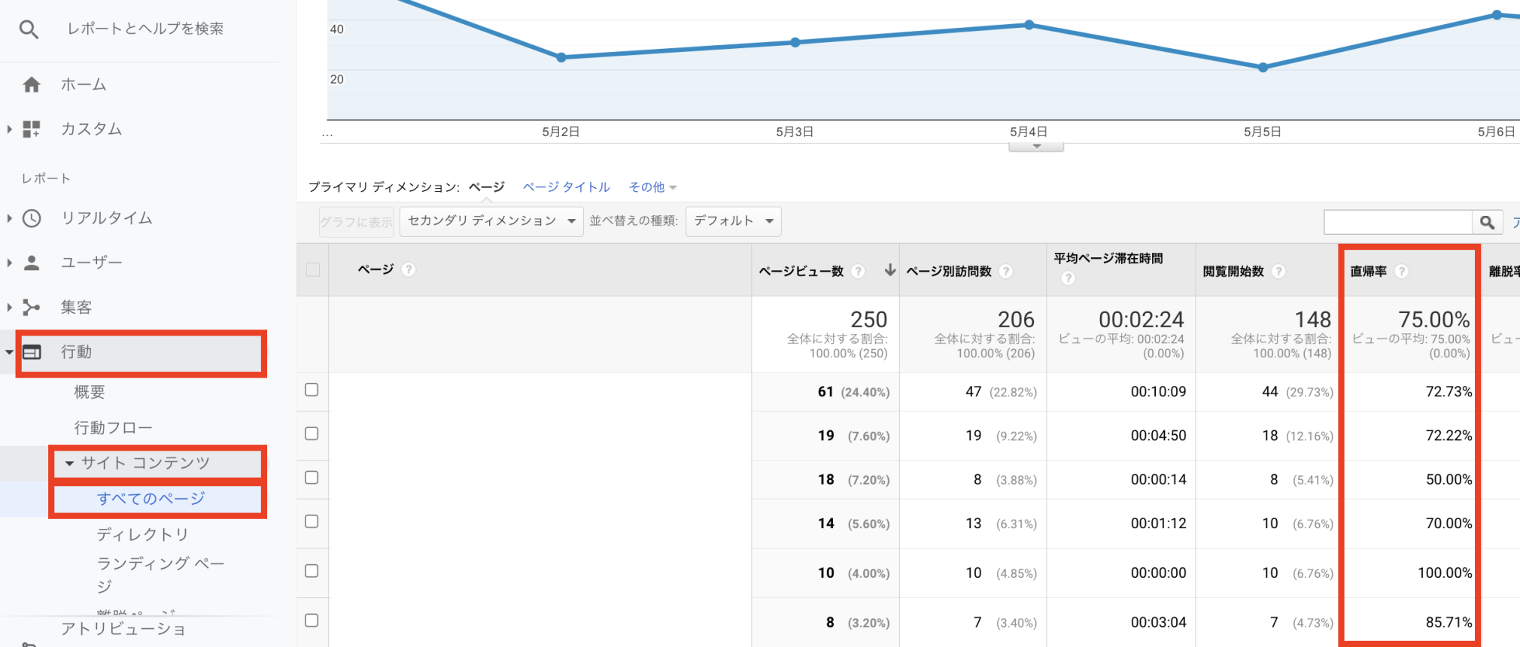Click the レポートとヘルプを検索 search field
The width and height of the screenshot is (1520, 647).
click(x=145, y=29)
